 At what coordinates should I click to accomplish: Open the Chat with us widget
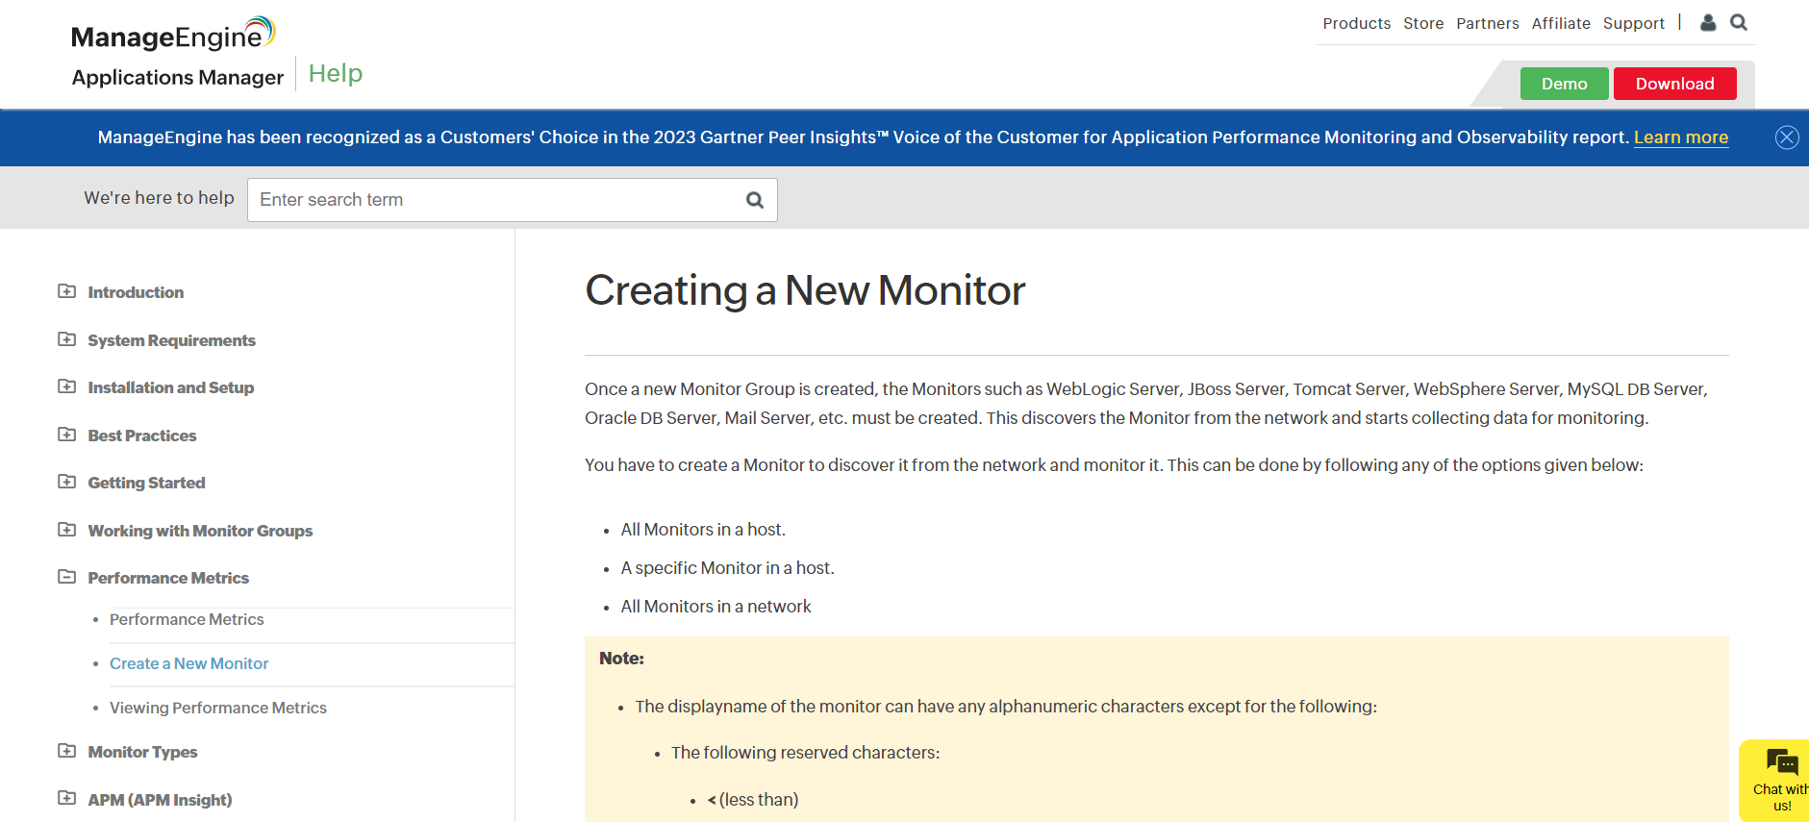click(1775, 781)
